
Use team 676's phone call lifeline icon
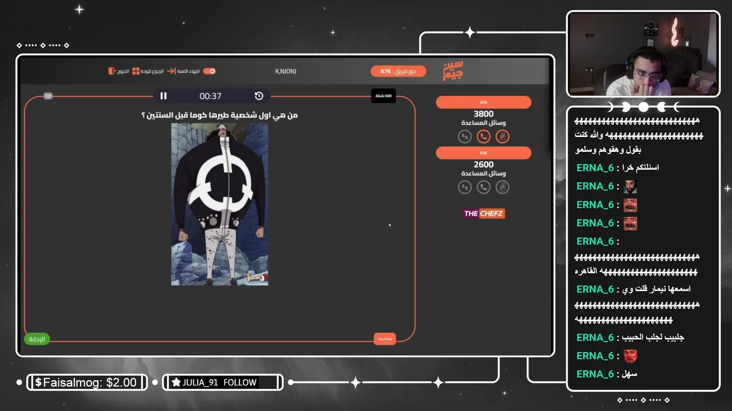tap(484, 136)
